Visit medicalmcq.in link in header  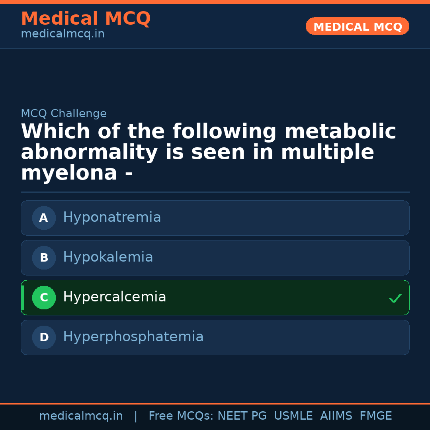63,34
